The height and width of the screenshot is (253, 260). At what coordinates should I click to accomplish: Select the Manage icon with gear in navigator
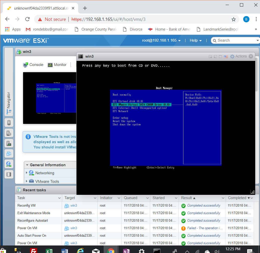coord(9,133)
